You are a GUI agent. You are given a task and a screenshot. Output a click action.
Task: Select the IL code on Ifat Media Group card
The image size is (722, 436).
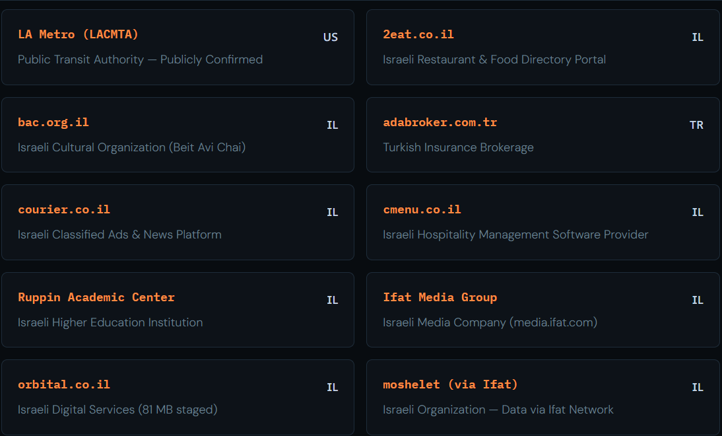click(x=698, y=301)
